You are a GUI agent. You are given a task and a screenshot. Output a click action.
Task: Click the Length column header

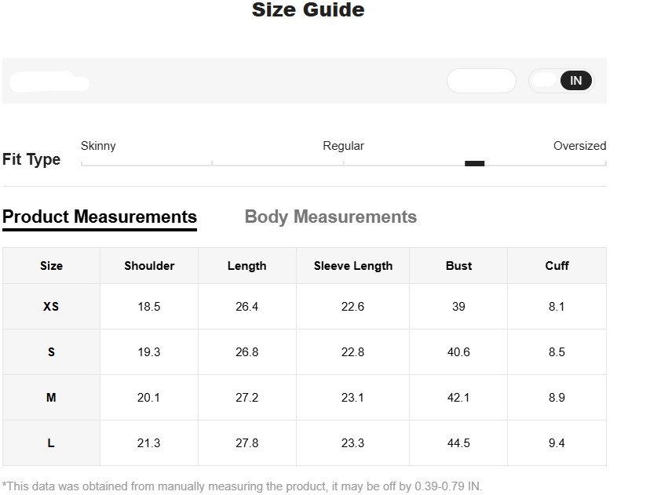(246, 266)
